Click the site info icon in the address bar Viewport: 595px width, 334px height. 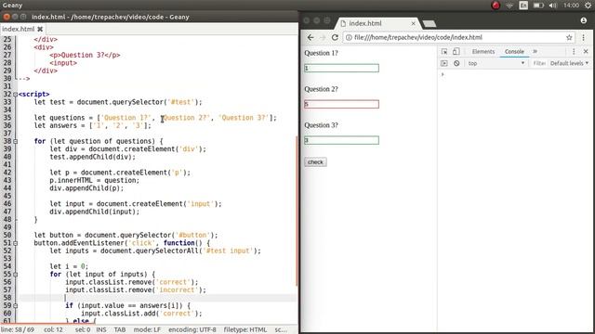click(x=349, y=37)
